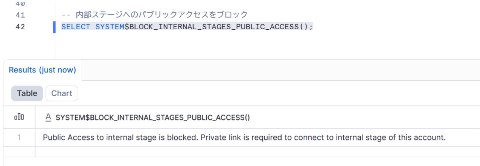Click line number 42 in the gutter
480x166 pixels.
pos(20,27)
